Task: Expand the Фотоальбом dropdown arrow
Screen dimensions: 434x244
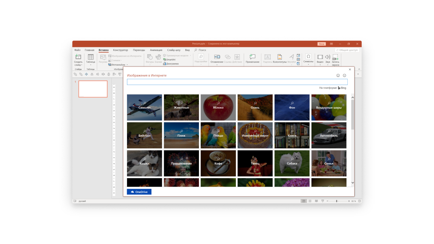Action: 127,65
